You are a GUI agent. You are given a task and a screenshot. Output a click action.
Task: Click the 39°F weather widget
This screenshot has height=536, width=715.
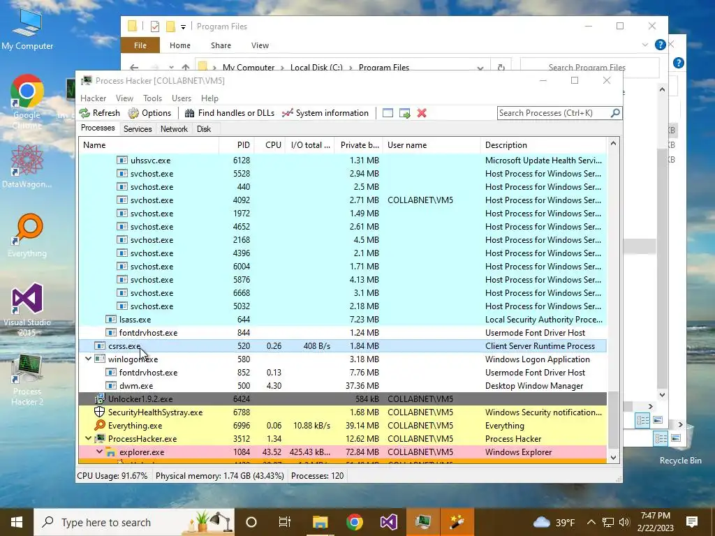point(554,522)
